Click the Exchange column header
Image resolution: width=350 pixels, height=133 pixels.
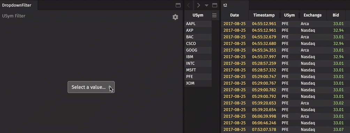click(x=312, y=15)
